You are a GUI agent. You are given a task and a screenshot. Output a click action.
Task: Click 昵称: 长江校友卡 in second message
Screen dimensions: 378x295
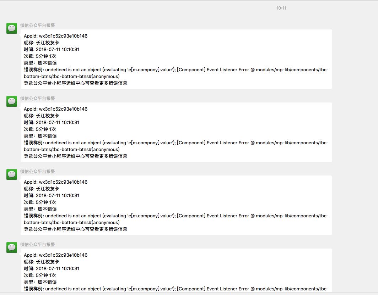click(x=42, y=116)
